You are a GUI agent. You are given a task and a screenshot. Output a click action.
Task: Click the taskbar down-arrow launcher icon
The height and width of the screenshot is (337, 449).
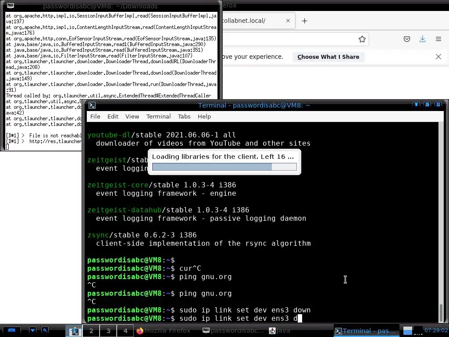32,330
